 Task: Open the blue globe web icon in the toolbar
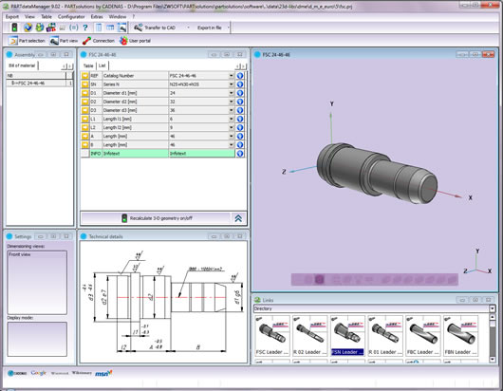pos(28,28)
